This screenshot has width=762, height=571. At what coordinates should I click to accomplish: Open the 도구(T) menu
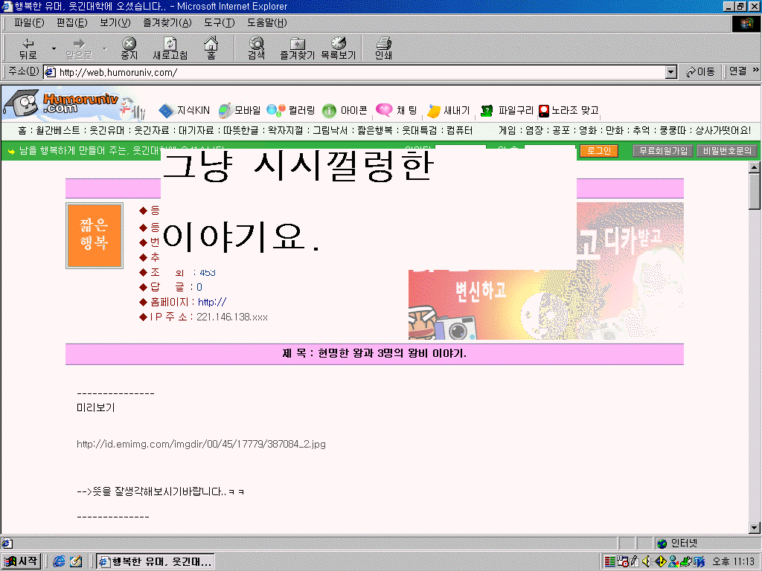coord(219,22)
